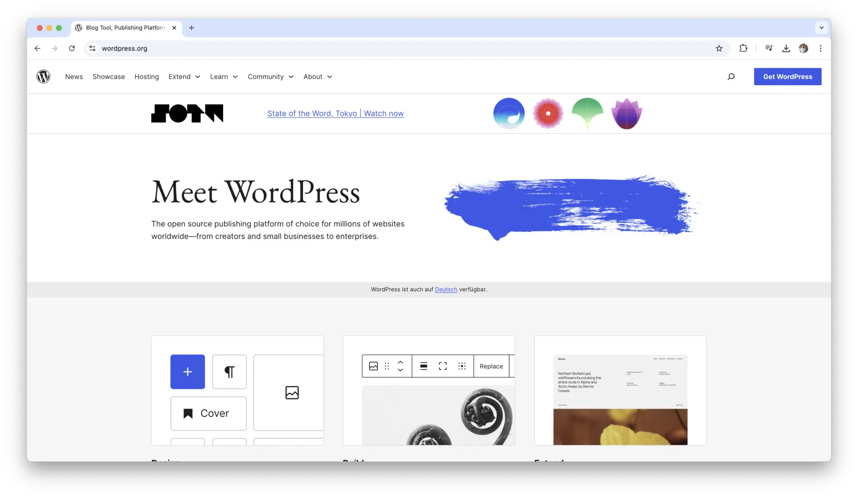Click the Deutsch language link

pos(446,289)
